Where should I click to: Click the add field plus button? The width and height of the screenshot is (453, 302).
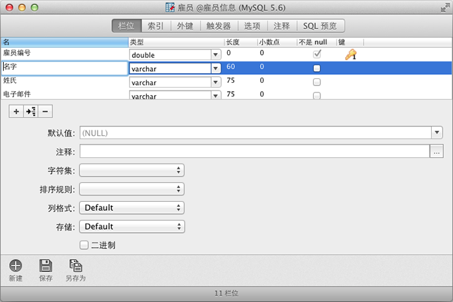[x=16, y=111]
